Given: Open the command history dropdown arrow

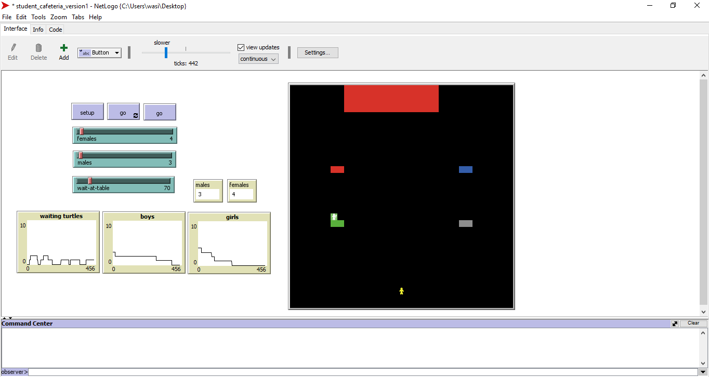Looking at the screenshot, I should 703,372.
